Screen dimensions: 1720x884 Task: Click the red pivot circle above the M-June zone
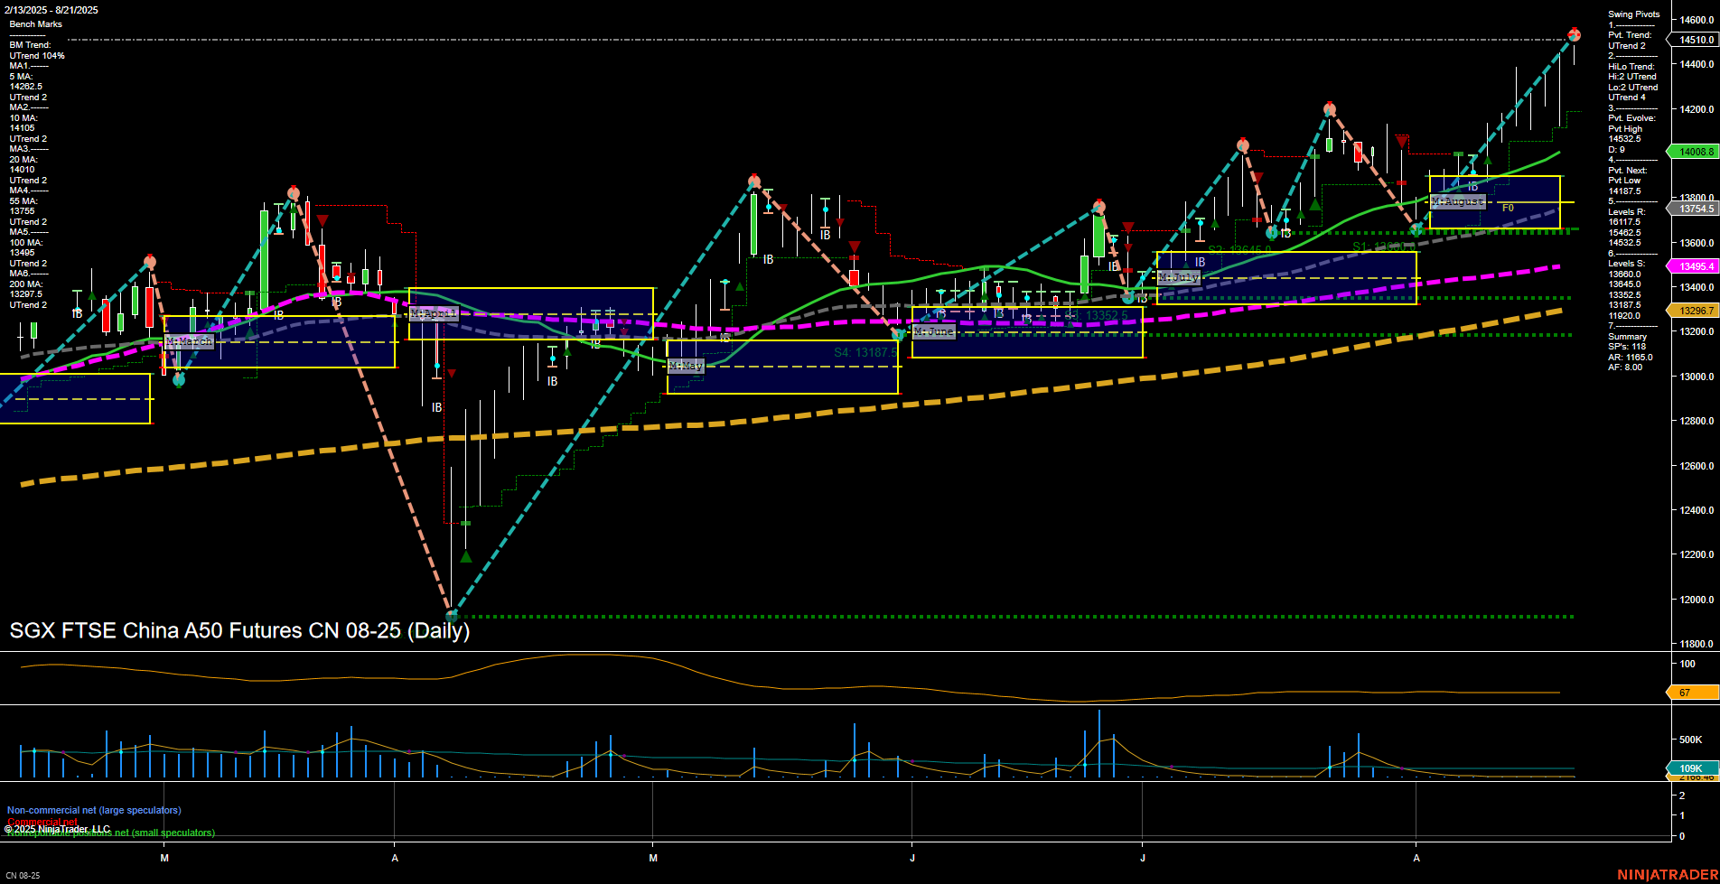tap(1098, 207)
